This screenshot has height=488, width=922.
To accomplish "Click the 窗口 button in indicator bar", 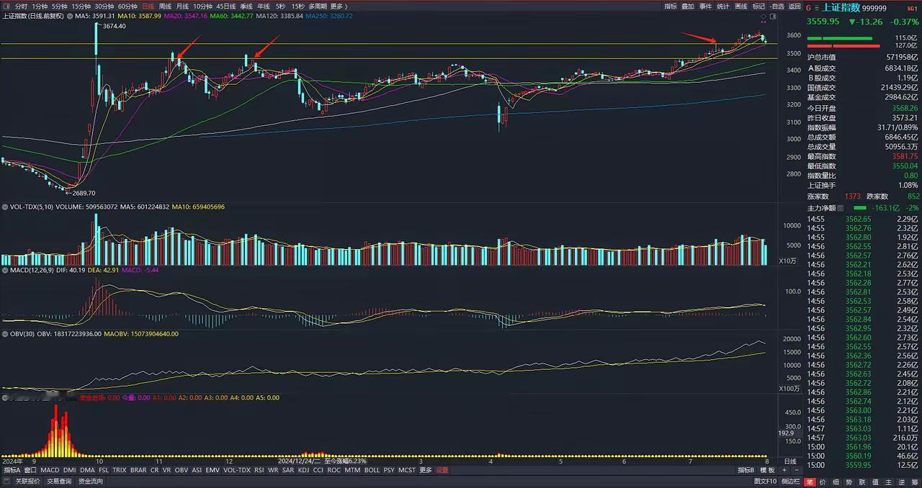I will (30, 470).
